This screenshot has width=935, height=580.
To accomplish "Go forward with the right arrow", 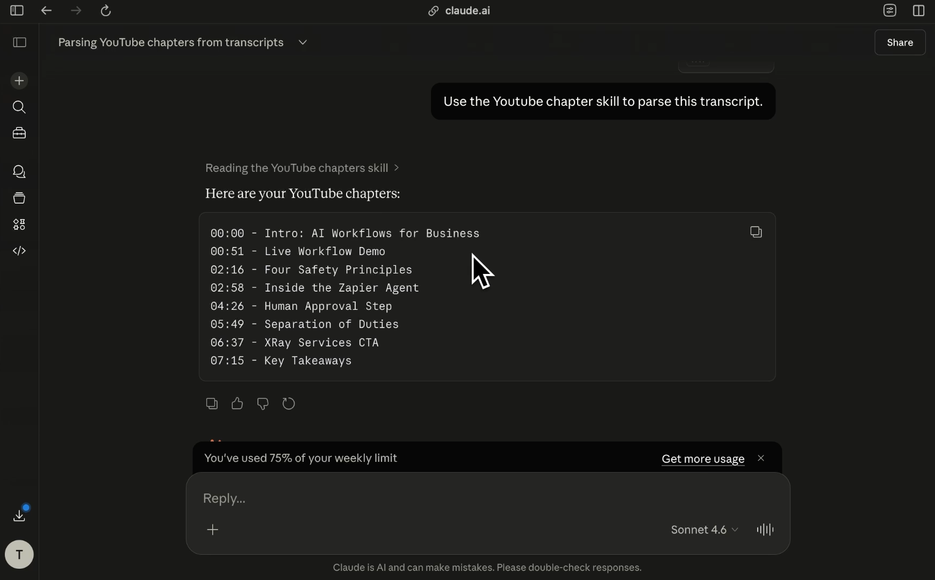I will pos(76,11).
